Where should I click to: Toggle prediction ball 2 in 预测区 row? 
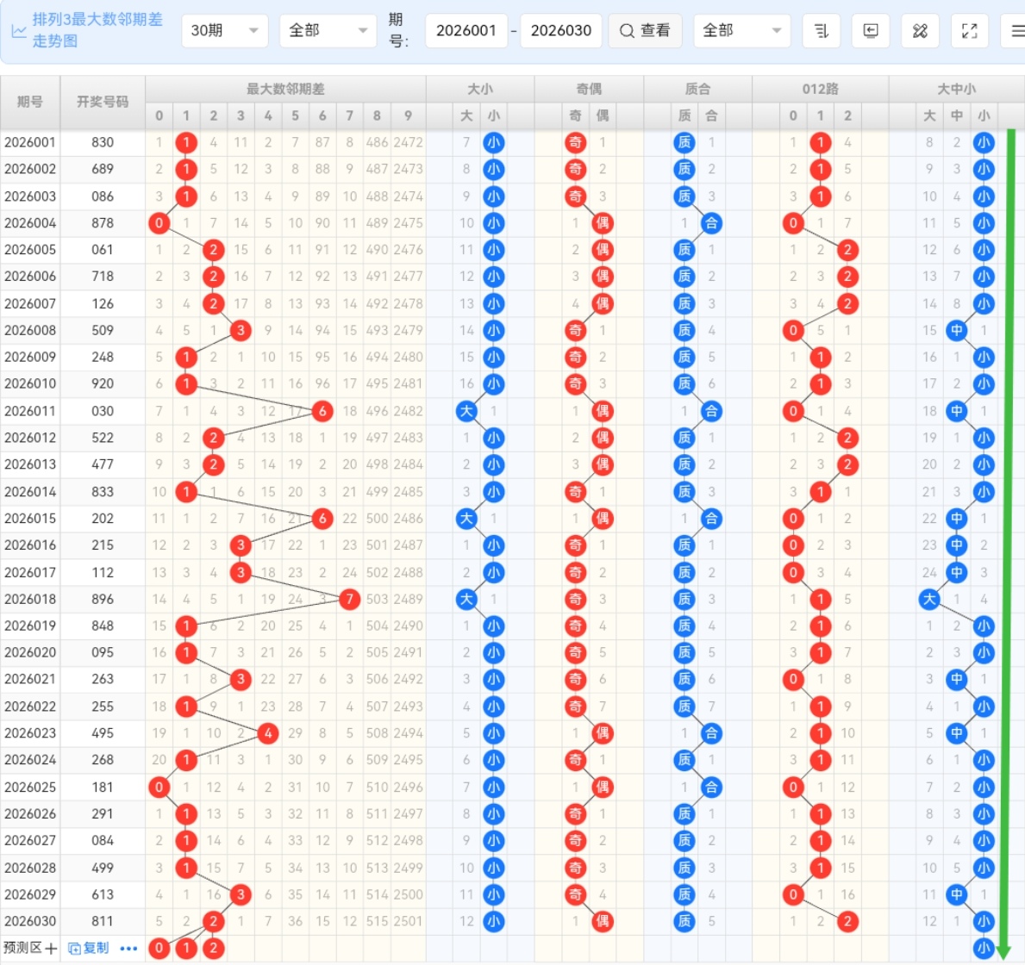[x=213, y=949]
